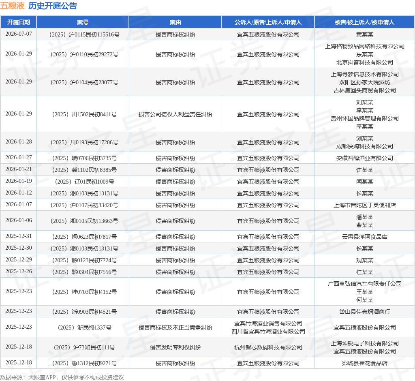Click defendant 仁某某

(x=364, y=272)
